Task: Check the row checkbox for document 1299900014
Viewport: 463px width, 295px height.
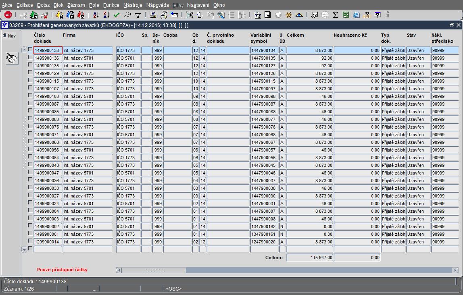Action: click(x=30, y=241)
